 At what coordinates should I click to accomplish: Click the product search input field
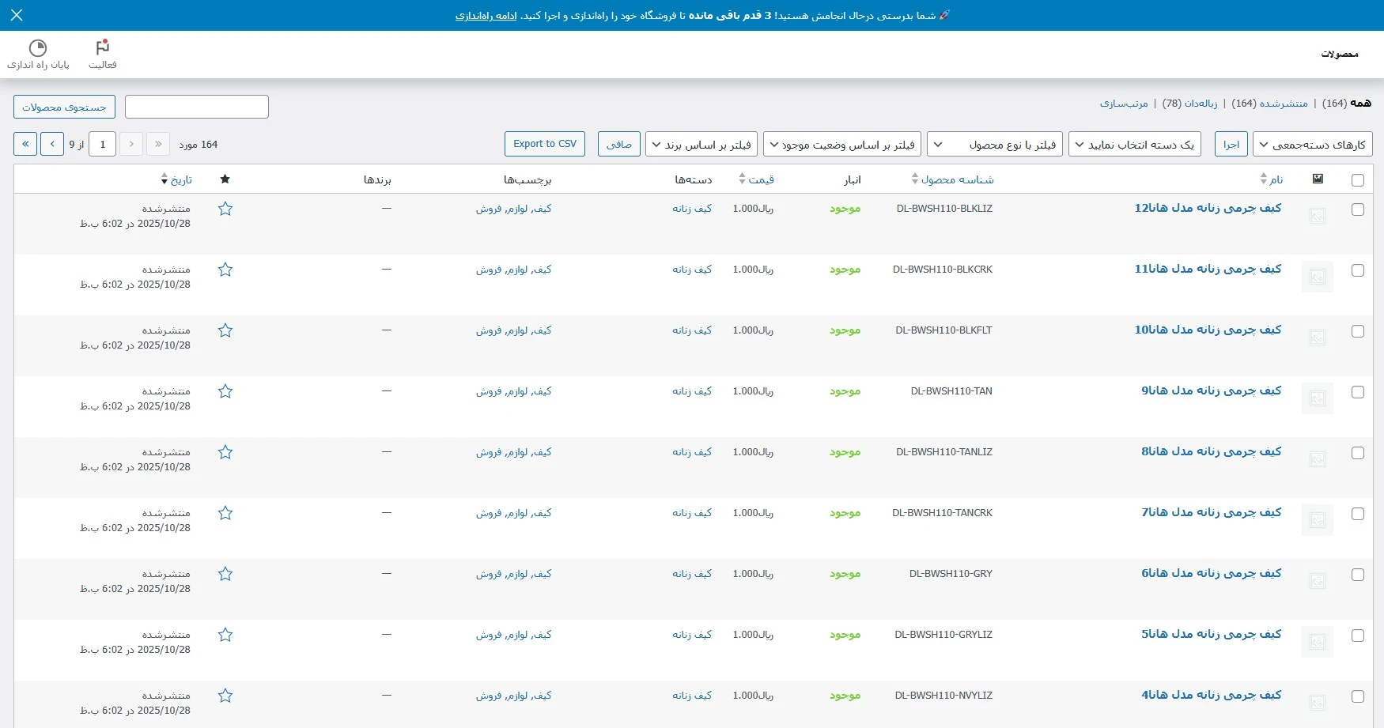[x=197, y=107]
